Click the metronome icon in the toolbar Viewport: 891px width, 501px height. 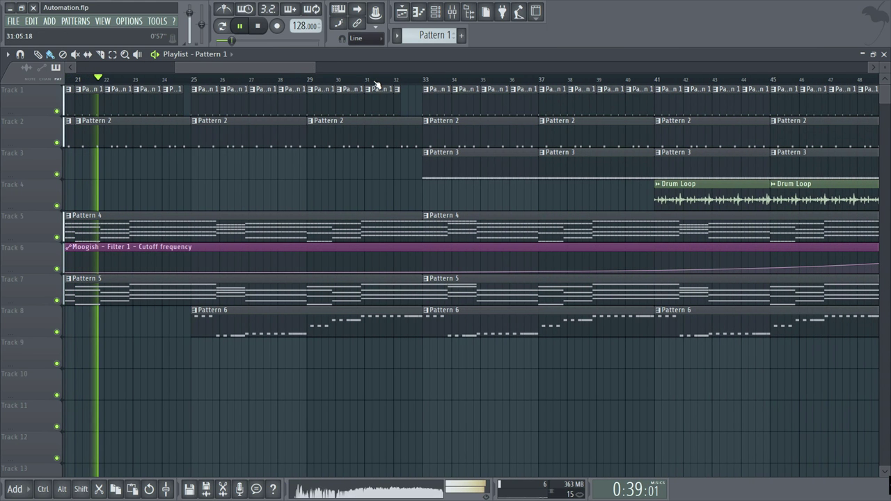coord(224,10)
